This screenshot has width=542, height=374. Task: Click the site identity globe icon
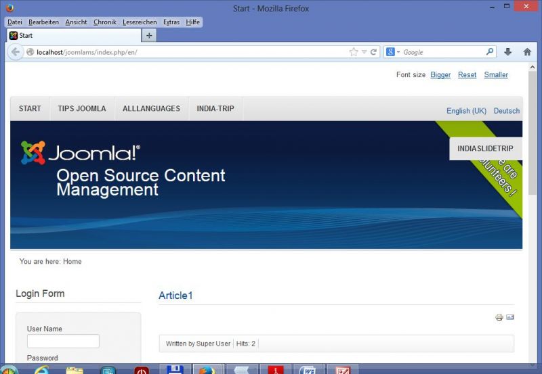click(x=30, y=52)
